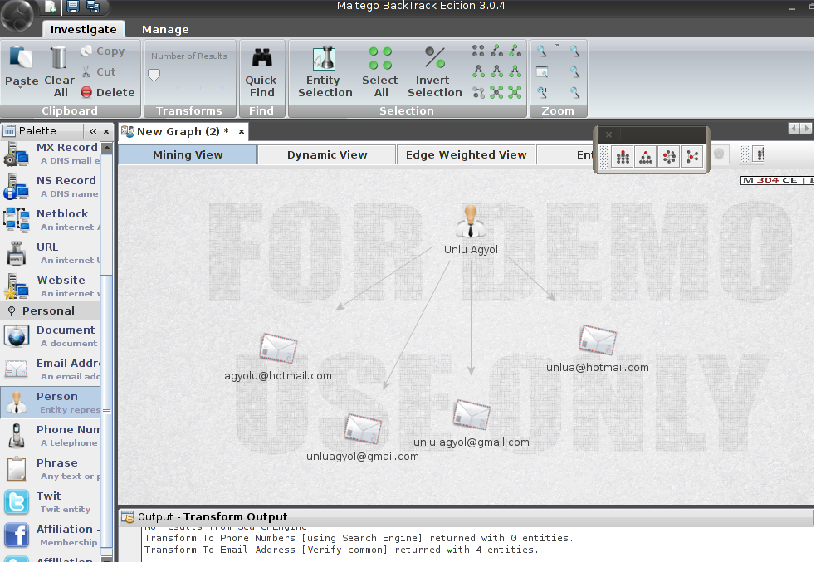The width and height of the screenshot is (816, 562).
Task: Apply organic layout in floating toolbar
Action: (x=692, y=157)
